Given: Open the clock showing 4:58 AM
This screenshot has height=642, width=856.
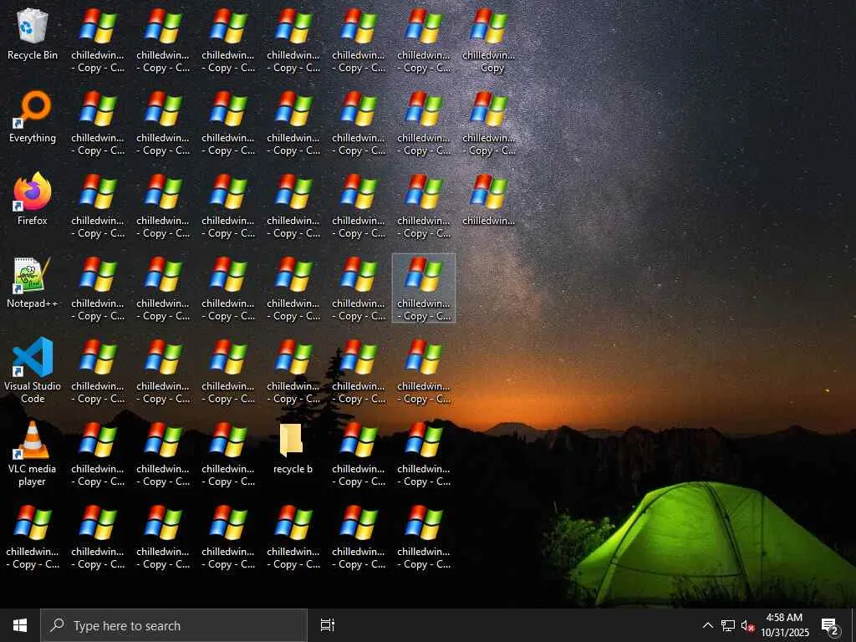Looking at the screenshot, I should (x=784, y=625).
